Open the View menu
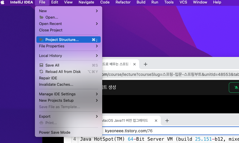 click(x=68, y=2)
